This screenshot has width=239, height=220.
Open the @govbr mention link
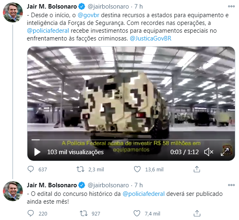[x=88, y=15]
